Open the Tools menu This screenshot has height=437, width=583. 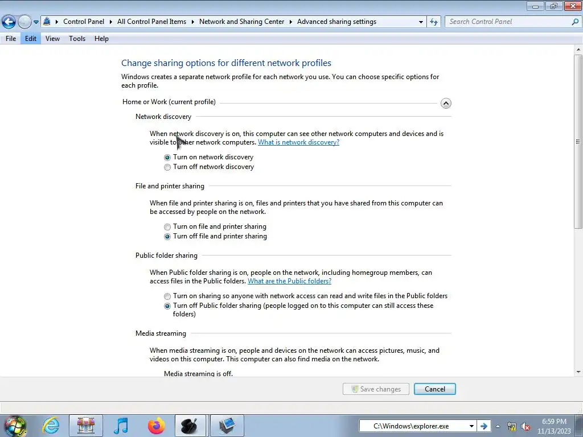[x=77, y=39]
